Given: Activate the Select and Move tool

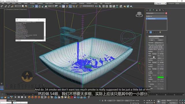Looking at the screenshot, I should 36,6.
